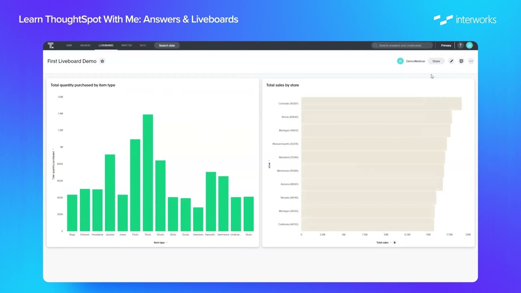Click the DemoWebinar author name

coord(416,61)
